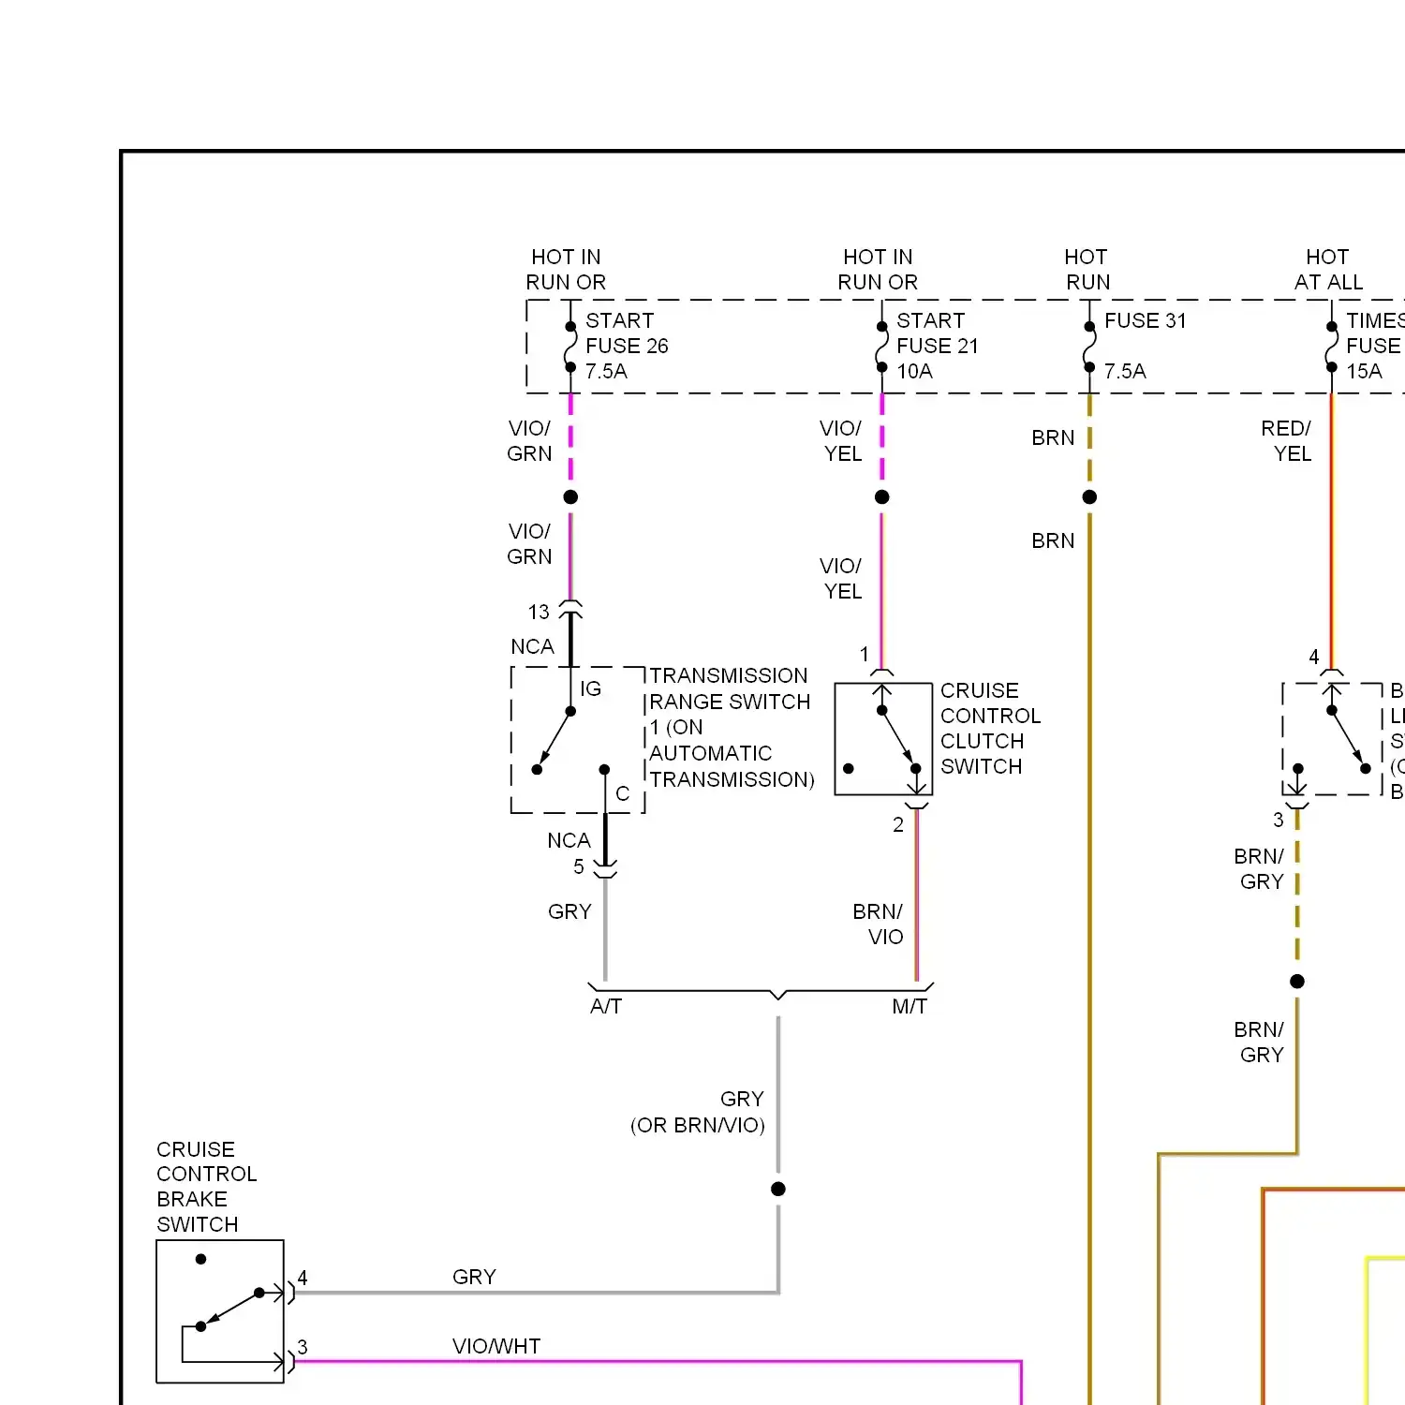1405x1405 pixels.
Task: Click pin 4 of the cruise brake switch
Action: [x=303, y=1278]
